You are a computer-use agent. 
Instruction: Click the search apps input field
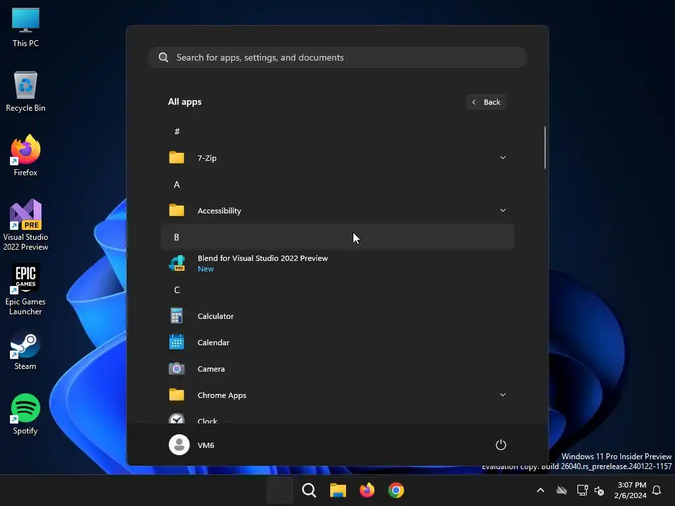pyautogui.click(x=337, y=57)
